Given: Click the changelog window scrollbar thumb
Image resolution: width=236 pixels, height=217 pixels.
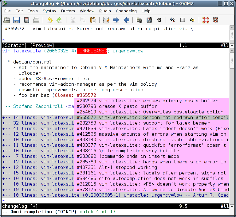Looking at the screenshot, I should click(x=232, y=60).
